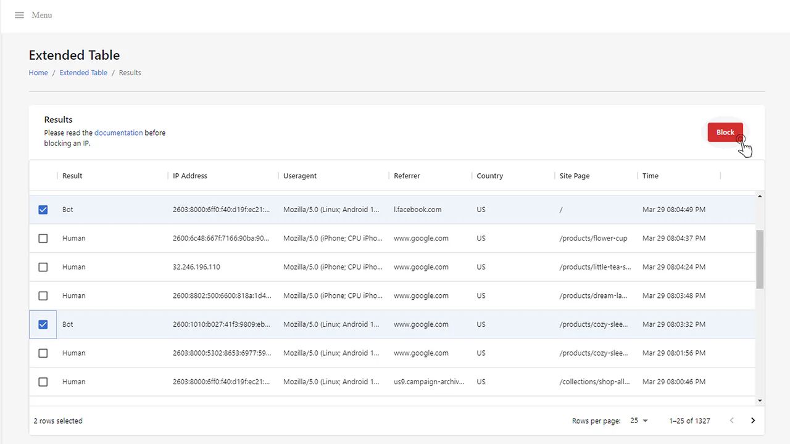Click the table vertical scrollbar thumb
Image resolution: width=790 pixels, height=444 pixels.
[x=760, y=259]
